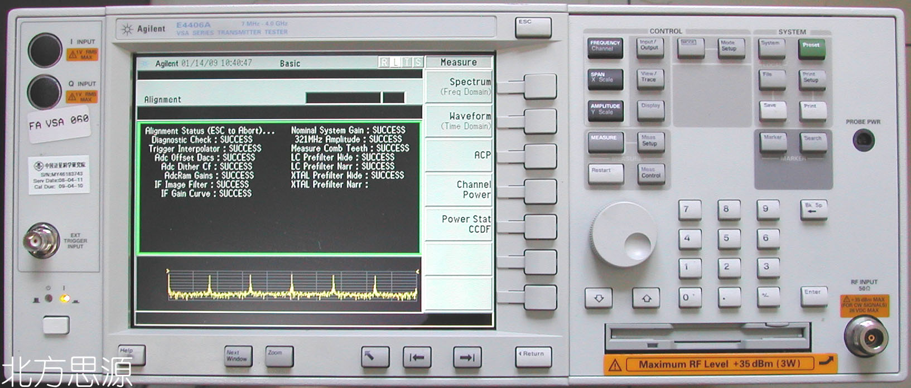Hit the Zoom key
This screenshot has height=388, width=911.
pyautogui.click(x=279, y=357)
